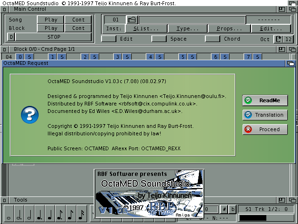Viewport: 298px width, 224px height.
Task: Select the dotted half note icon
Action: coord(19,215)
